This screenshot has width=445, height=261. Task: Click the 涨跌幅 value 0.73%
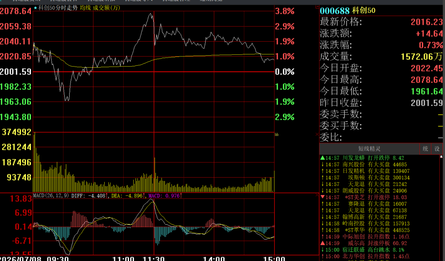tap(431, 45)
